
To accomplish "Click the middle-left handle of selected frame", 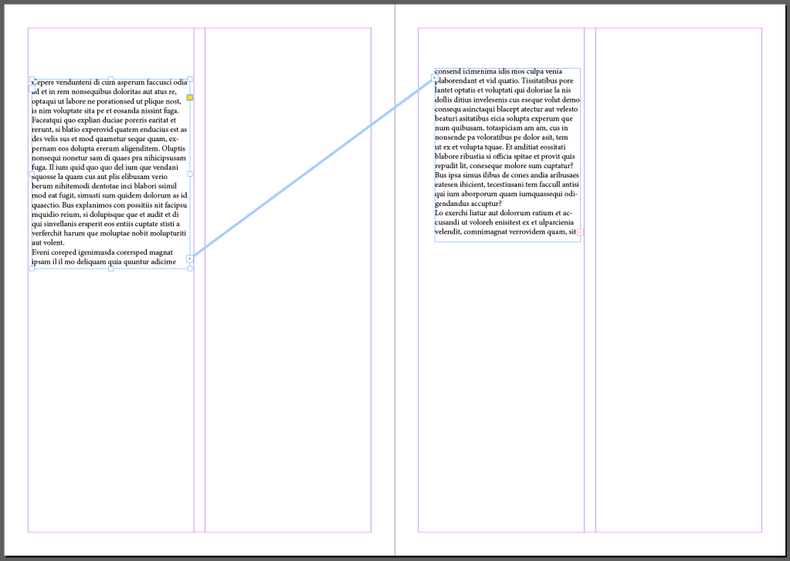I will point(32,174).
